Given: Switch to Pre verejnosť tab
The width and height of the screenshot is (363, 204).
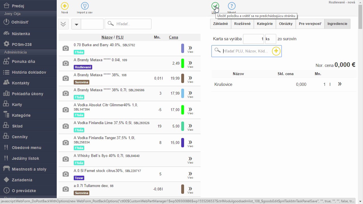Looking at the screenshot, I should 310,24.
